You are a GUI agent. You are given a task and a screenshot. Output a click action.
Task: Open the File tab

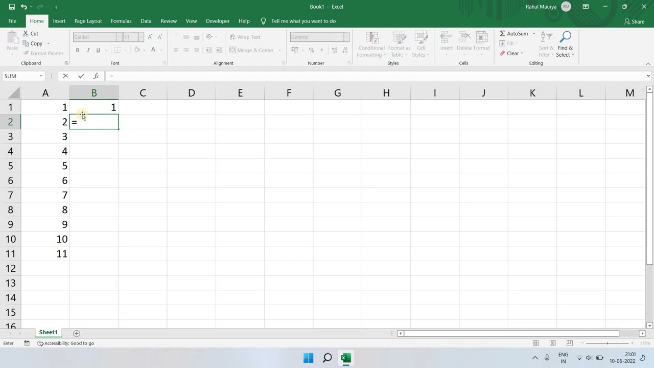tap(12, 21)
